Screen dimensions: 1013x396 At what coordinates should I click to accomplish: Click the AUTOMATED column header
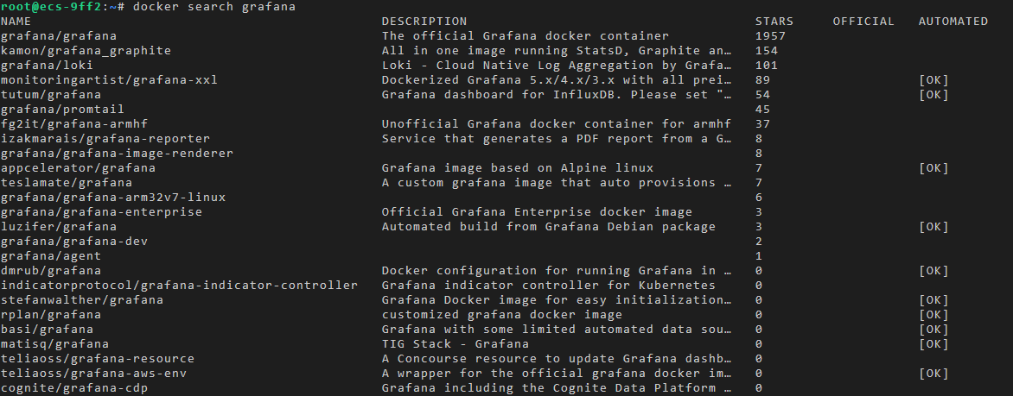click(953, 22)
